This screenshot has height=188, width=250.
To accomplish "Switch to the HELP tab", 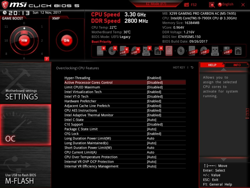I will pos(212,65).
